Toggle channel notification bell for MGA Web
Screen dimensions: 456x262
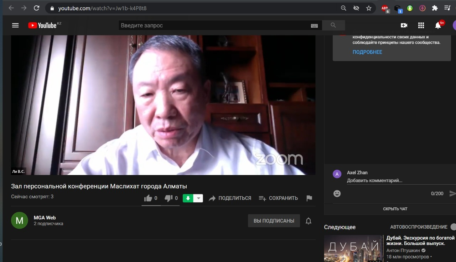click(x=309, y=221)
